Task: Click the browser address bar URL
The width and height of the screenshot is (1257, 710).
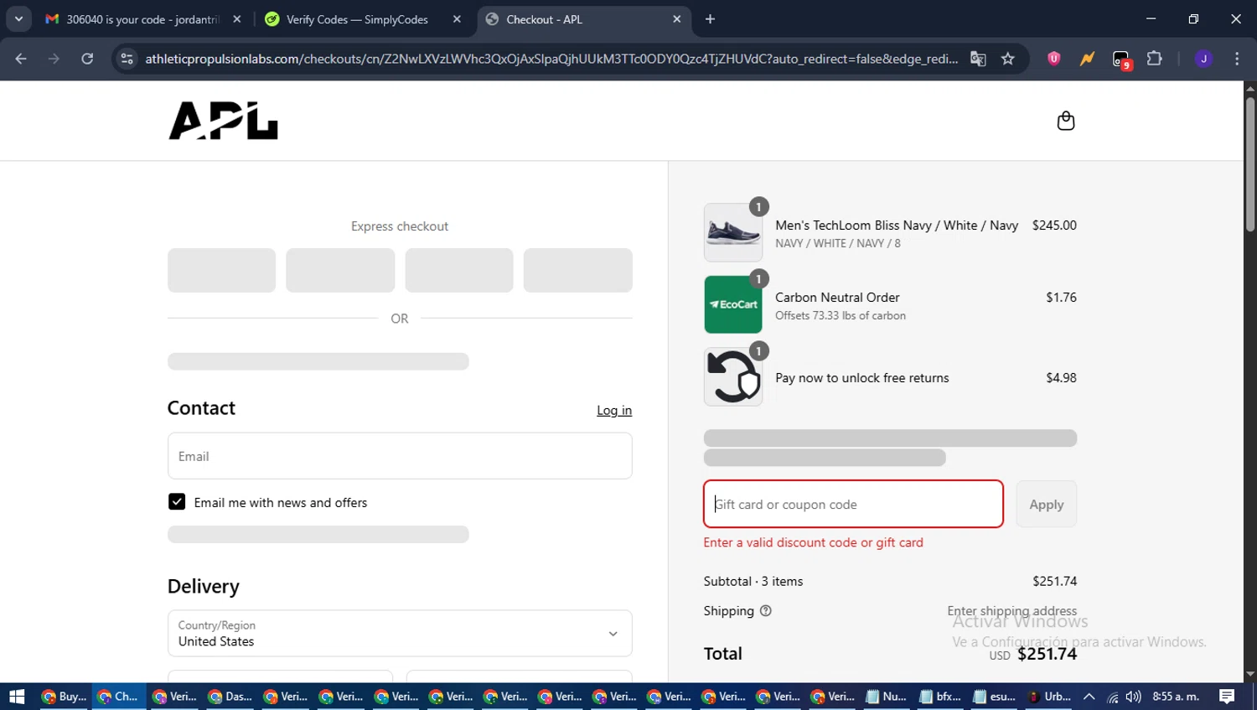Action: tap(551, 59)
